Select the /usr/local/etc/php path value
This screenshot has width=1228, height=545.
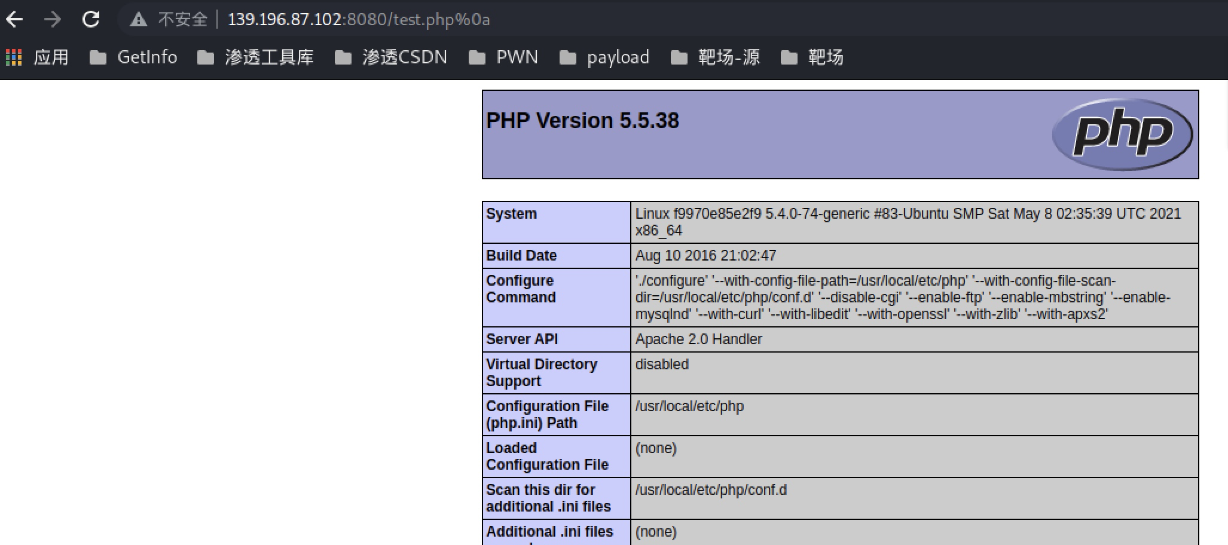pyautogui.click(x=689, y=406)
